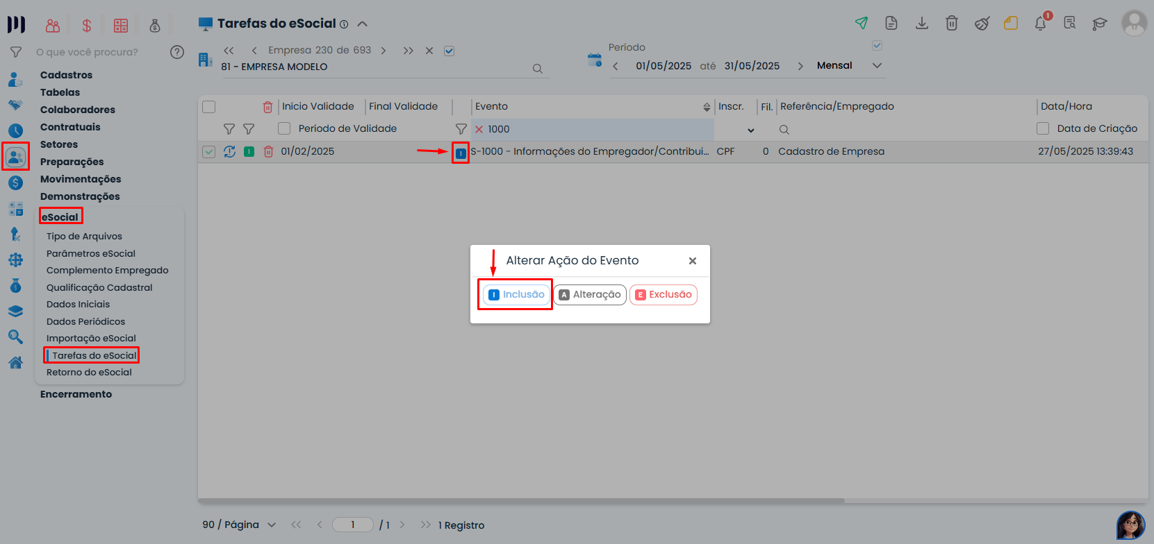Select Retorno do eSocial submenu item

pyautogui.click(x=89, y=372)
